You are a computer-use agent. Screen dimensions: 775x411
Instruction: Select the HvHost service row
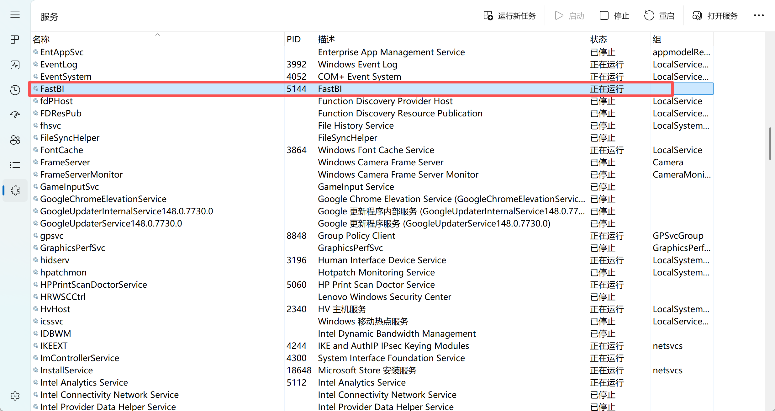(x=372, y=309)
